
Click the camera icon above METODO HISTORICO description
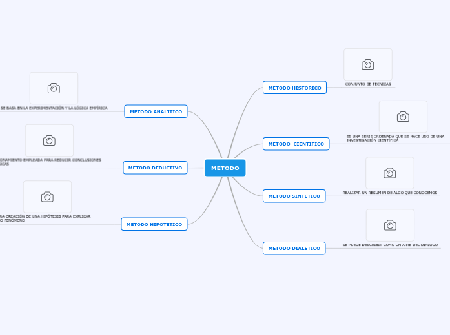click(367, 64)
